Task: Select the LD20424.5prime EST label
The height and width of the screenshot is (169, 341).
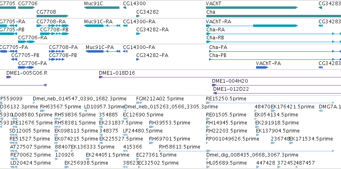Action: 30,163
